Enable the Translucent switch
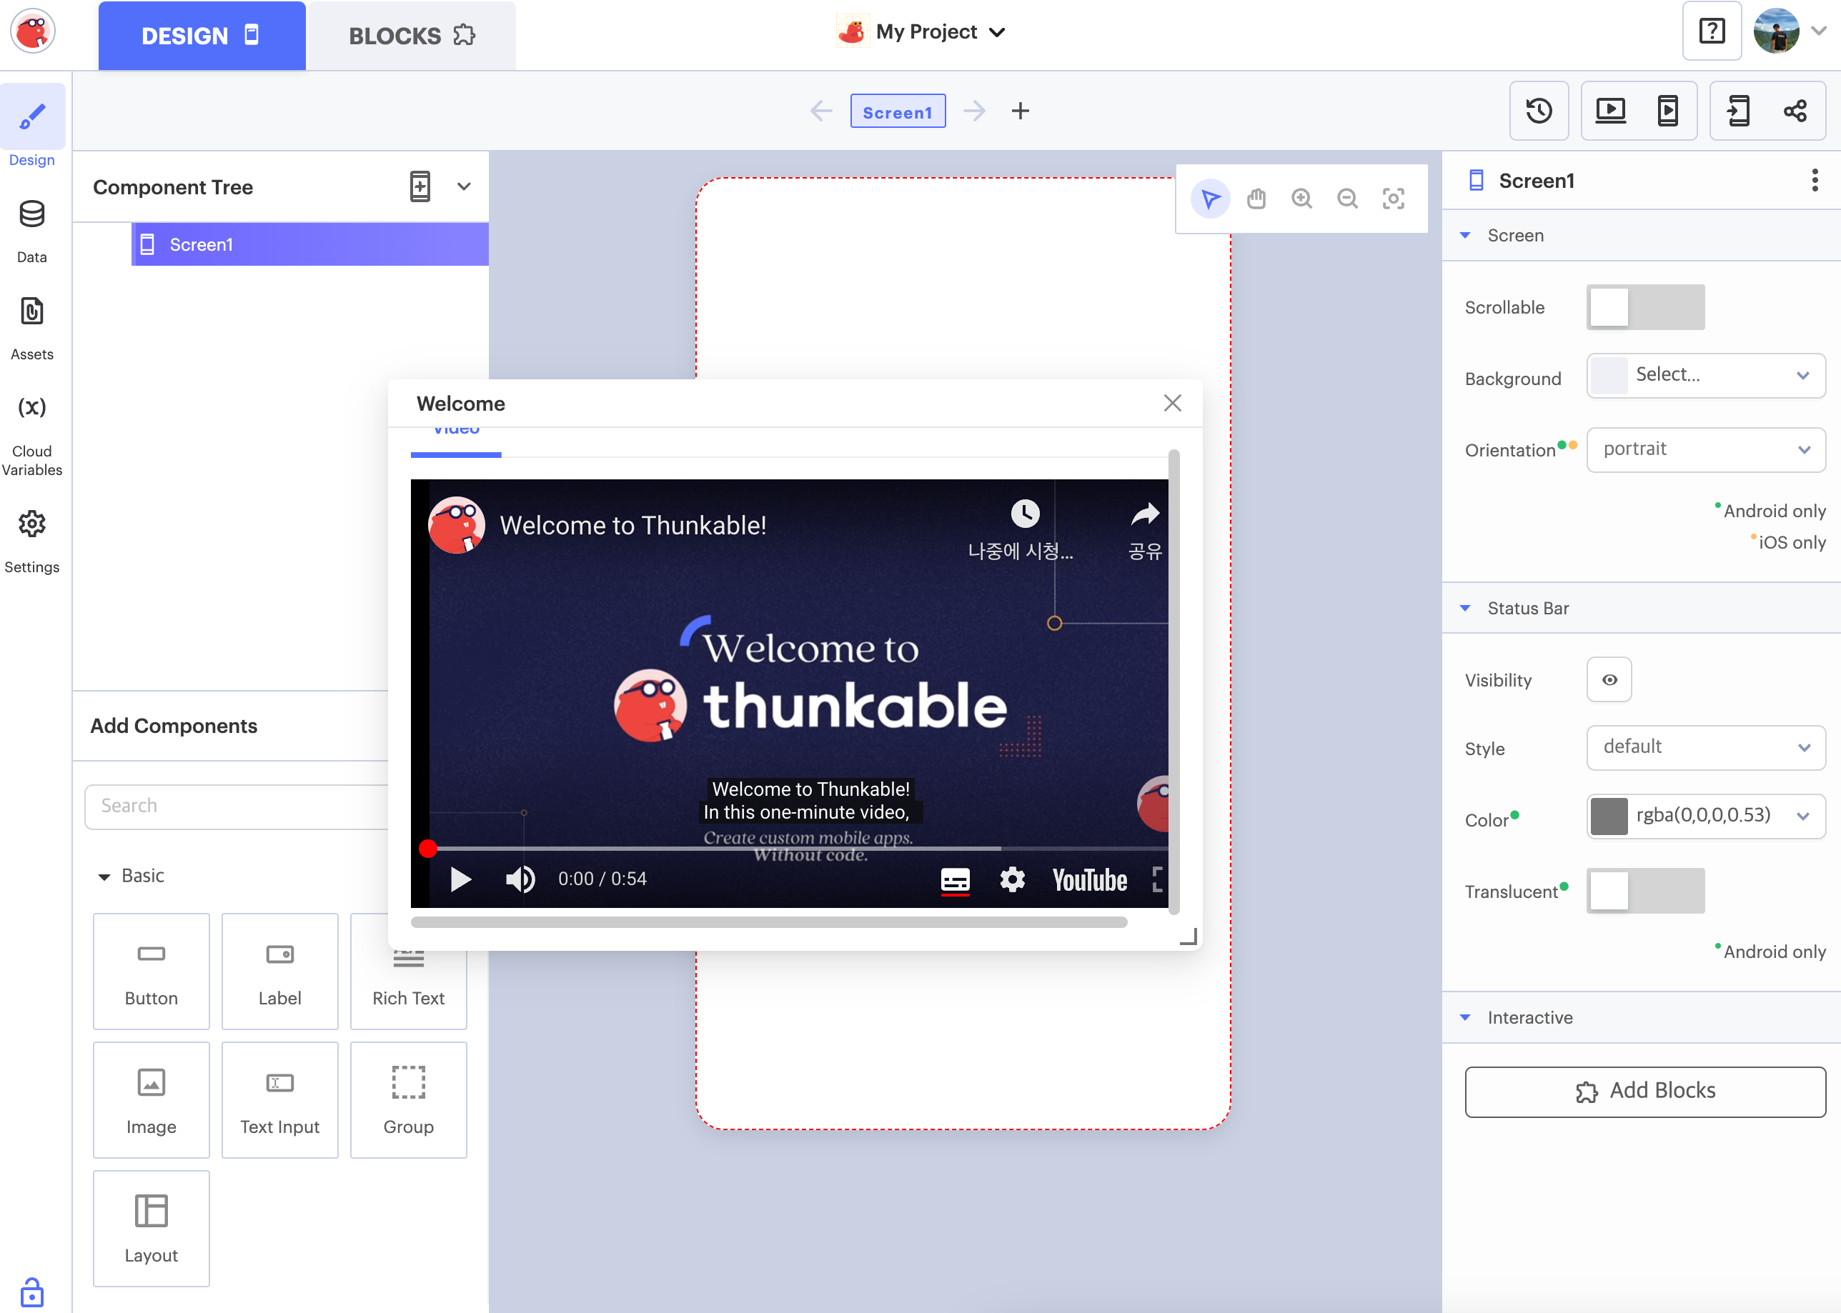1841x1313 pixels. pos(1644,891)
